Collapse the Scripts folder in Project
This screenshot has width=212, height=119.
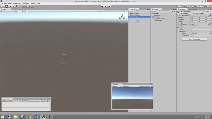(x=152, y=17)
